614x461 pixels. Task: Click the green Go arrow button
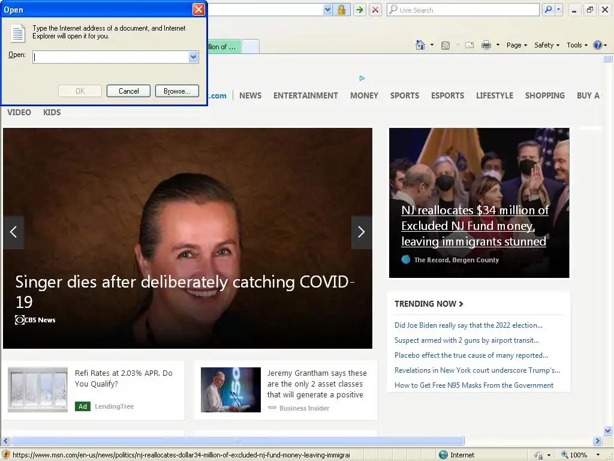[359, 10]
